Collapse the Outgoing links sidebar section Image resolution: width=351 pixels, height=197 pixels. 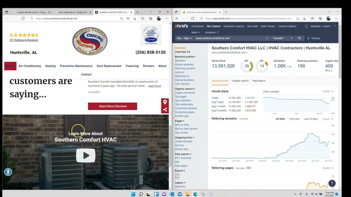click(185, 138)
